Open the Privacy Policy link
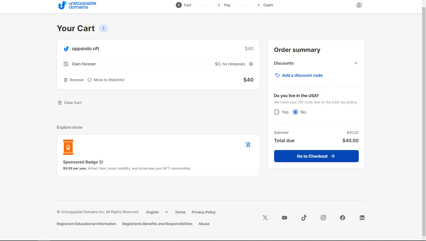426x241 pixels. coord(203,212)
